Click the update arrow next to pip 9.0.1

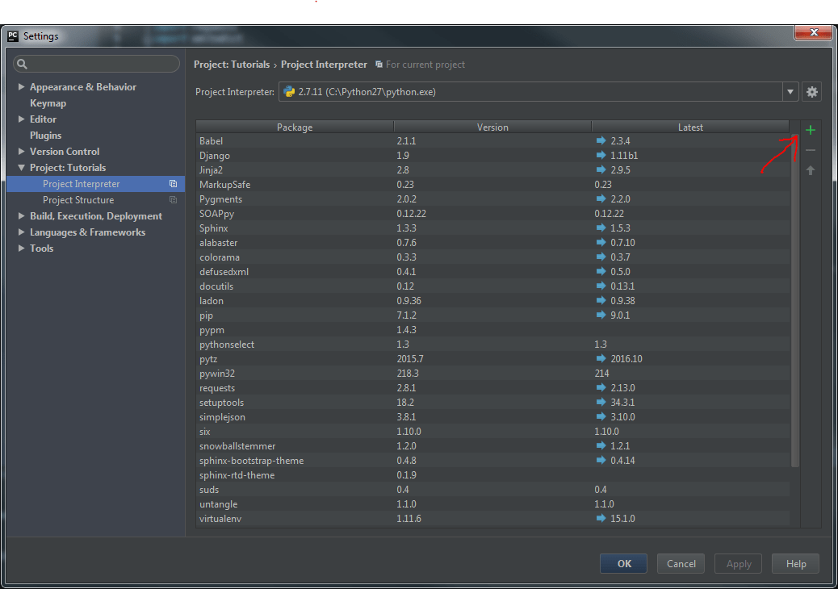point(601,315)
